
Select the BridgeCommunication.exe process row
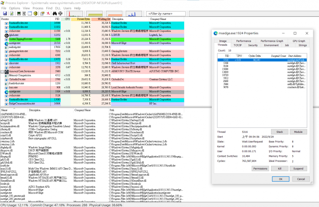[x=92, y=103]
